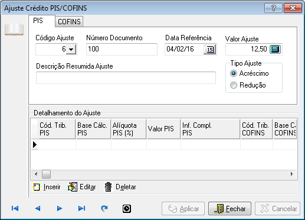Click right arrow of grid scrollbar
This screenshot has width=305, height=220.
pyautogui.click(x=292, y=174)
